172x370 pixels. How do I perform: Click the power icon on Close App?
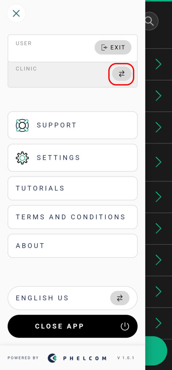point(125,326)
